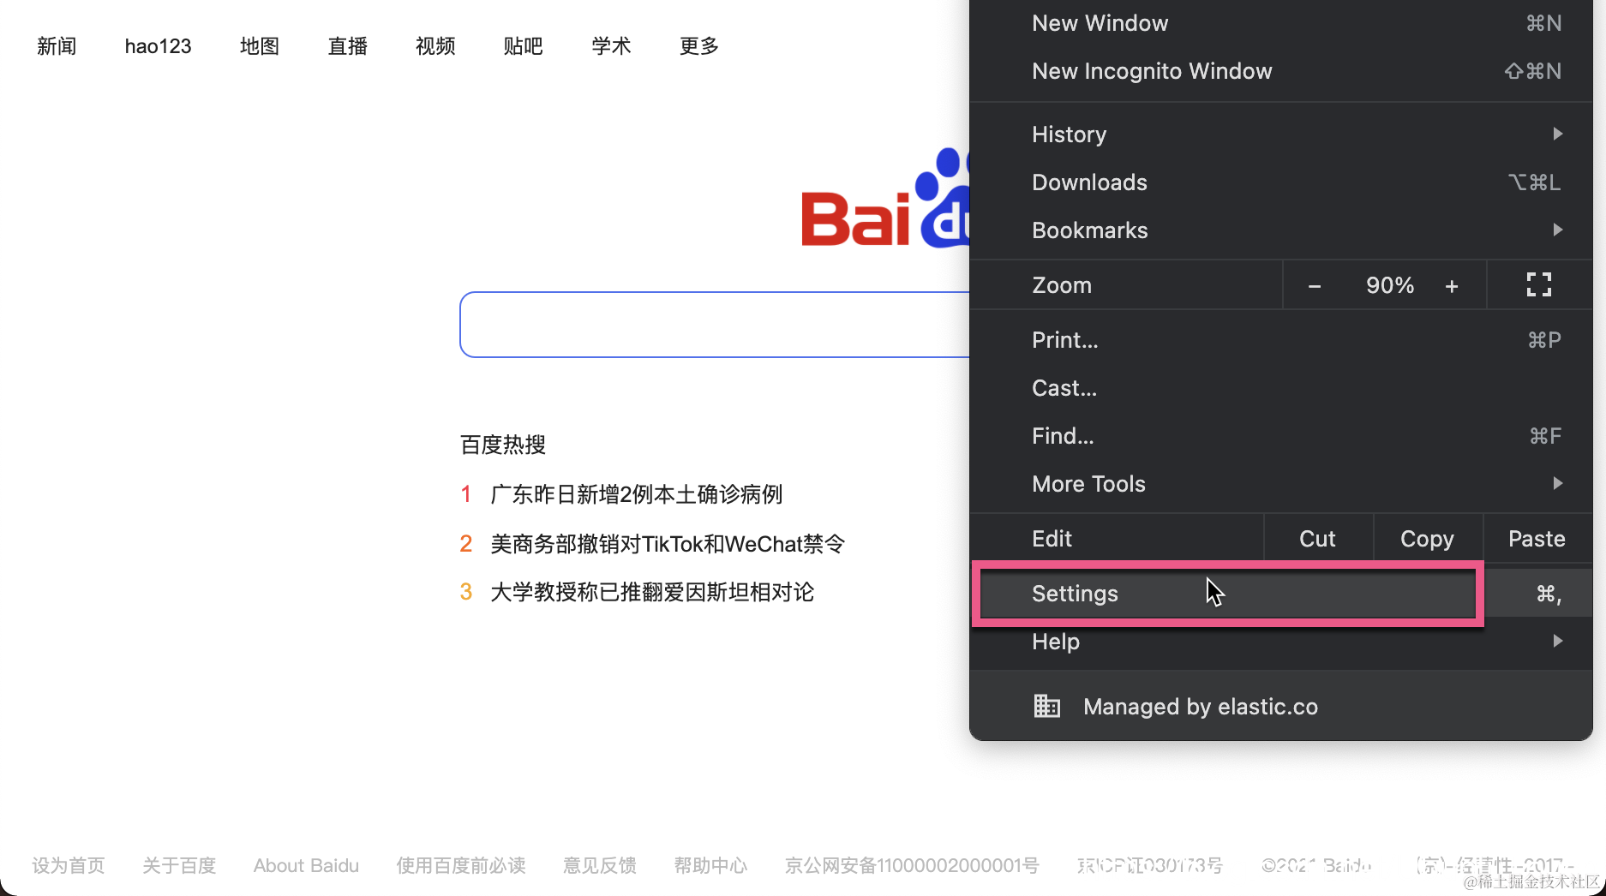Expand the Help submenu arrow
Viewport: 1606px width, 896px height.
pyautogui.click(x=1557, y=641)
